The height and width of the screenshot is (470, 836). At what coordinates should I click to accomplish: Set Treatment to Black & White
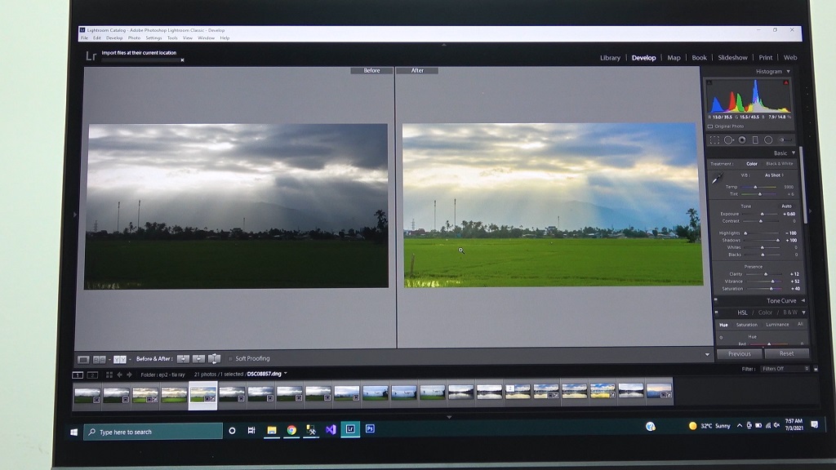780,163
